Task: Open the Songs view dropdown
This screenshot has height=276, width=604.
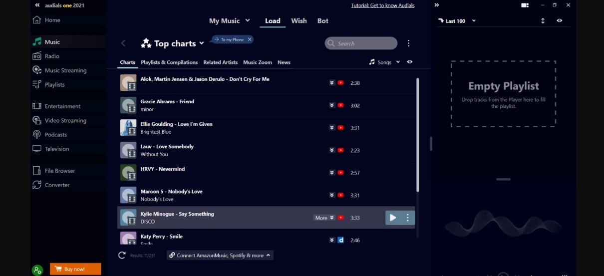Action: (384, 62)
